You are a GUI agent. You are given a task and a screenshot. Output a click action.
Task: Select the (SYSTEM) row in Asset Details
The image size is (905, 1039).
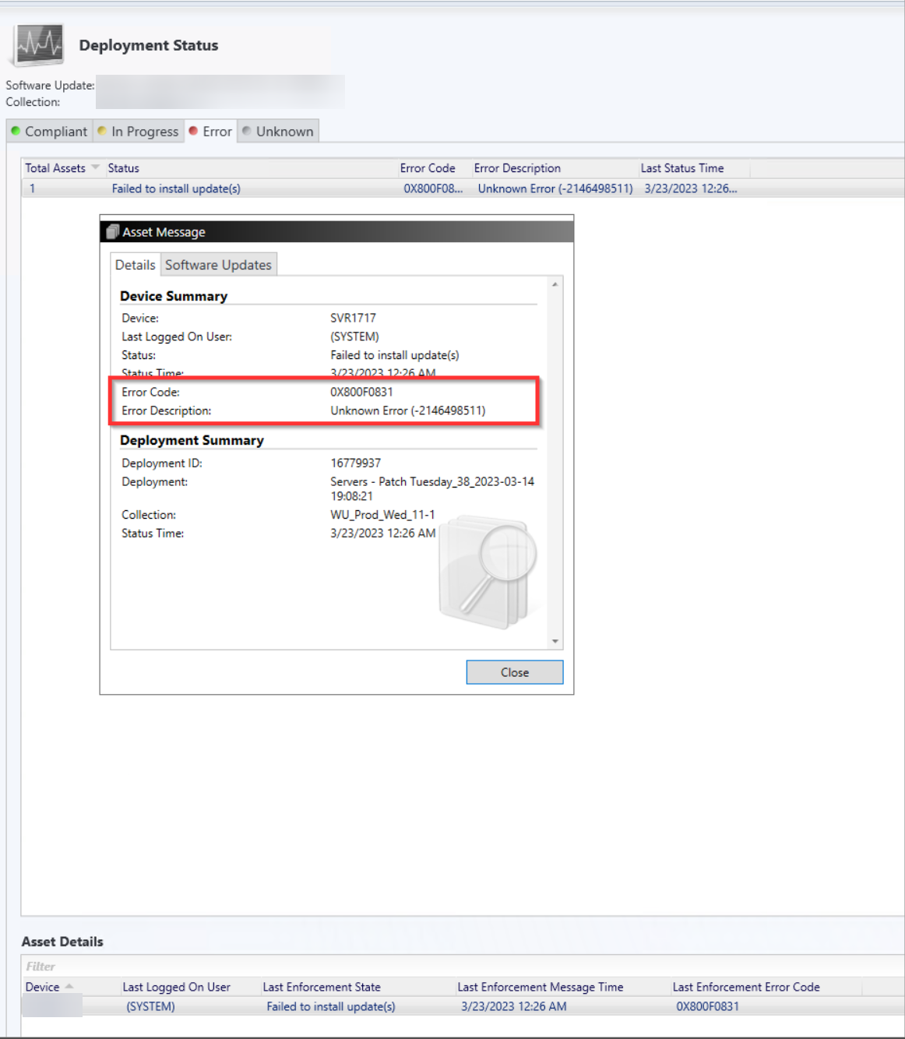point(150,1006)
